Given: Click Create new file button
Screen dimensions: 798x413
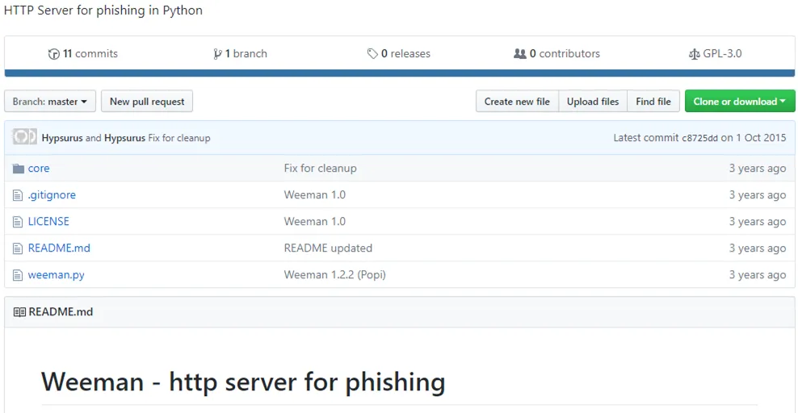Looking at the screenshot, I should pos(517,102).
